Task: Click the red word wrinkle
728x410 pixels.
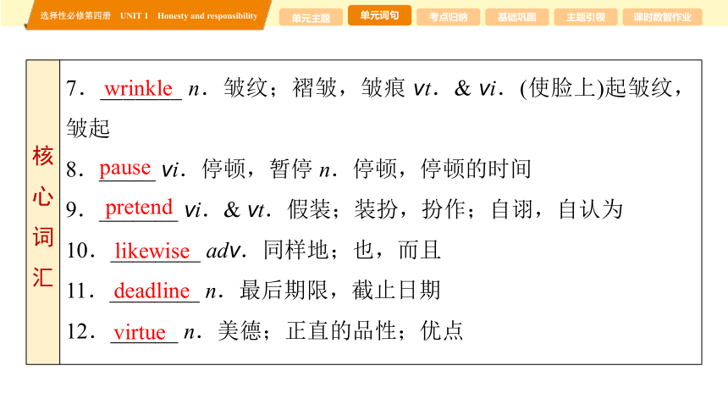Action: pos(138,88)
